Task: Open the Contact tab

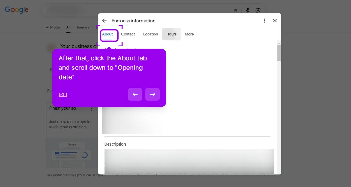Action: 128,34
